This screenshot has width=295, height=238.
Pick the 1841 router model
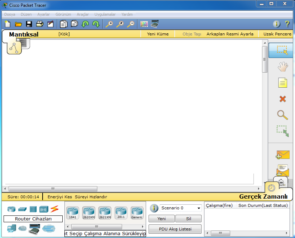coord(73,213)
